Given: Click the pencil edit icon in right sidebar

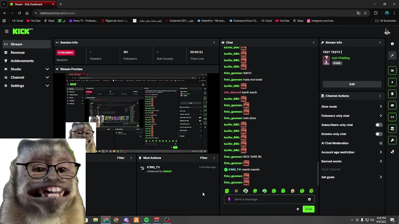Looking at the screenshot, I should [x=392, y=55].
